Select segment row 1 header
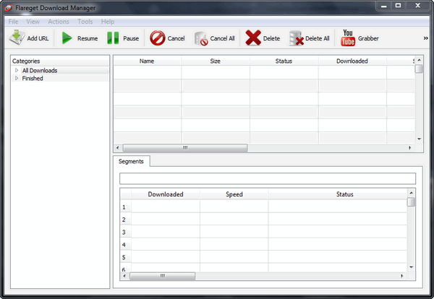 click(x=126, y=207)
